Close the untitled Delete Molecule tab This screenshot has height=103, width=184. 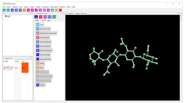tap(88, 13)
